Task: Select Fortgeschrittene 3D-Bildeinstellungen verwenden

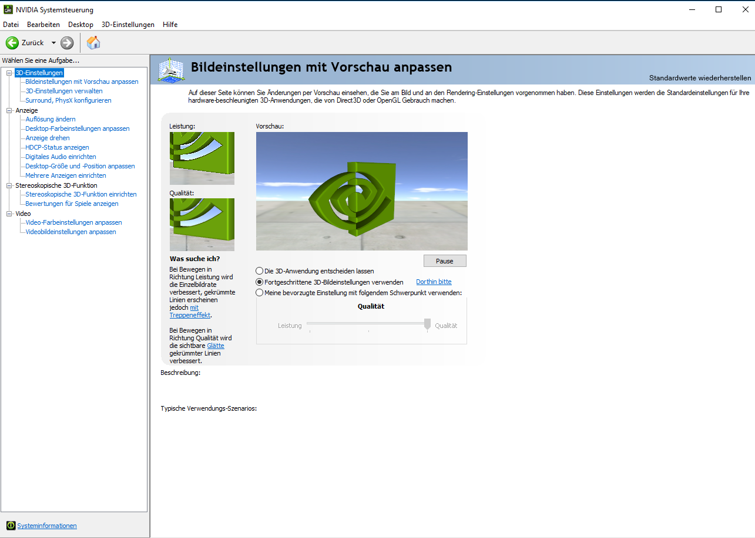Action: point(260,282)
